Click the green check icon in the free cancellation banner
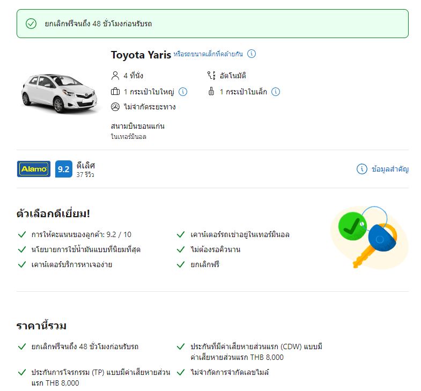Screen dimensions: 421x391 tap(31, 24)
